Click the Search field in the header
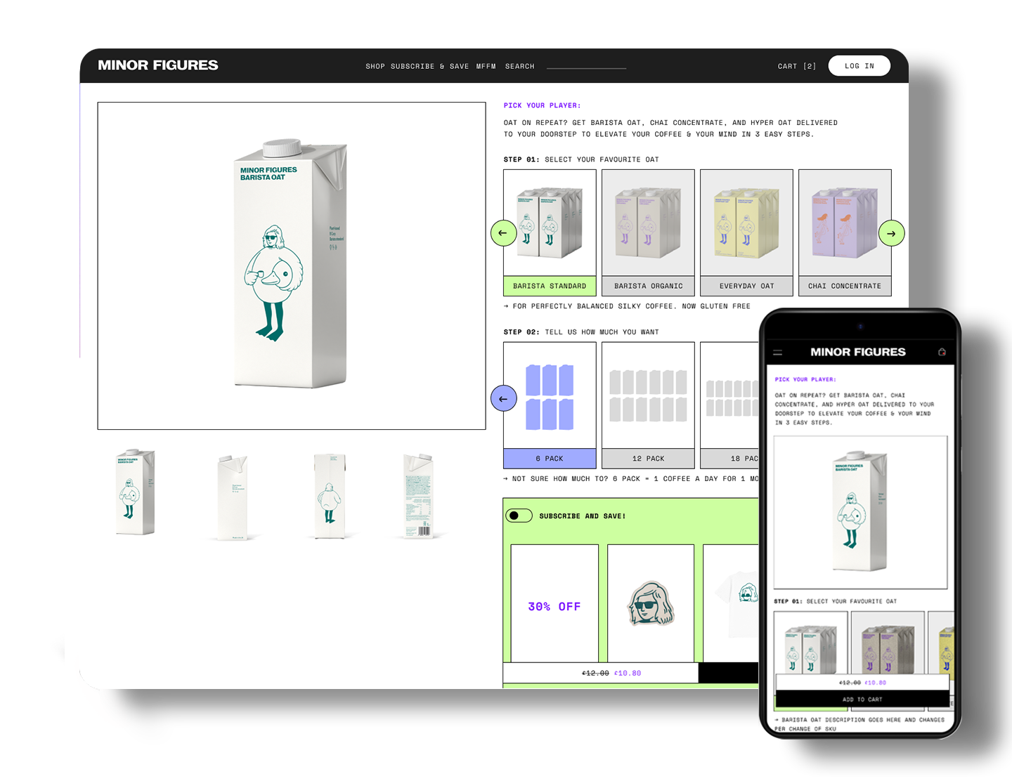Viewport: 1012px width, 781px height. 565,67
